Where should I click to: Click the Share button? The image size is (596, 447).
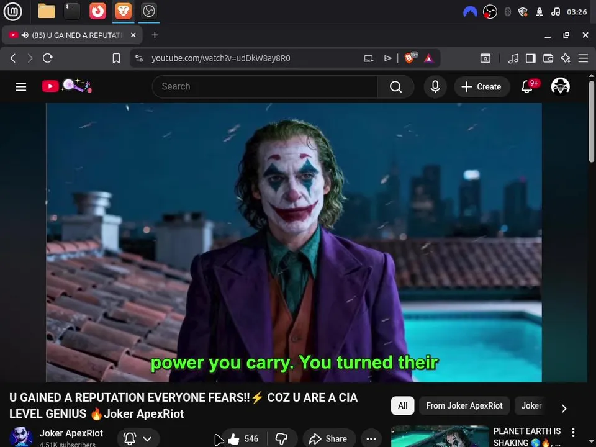point(329,439)
